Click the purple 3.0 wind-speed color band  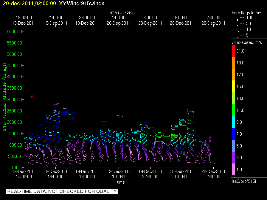tap(233, 158)
